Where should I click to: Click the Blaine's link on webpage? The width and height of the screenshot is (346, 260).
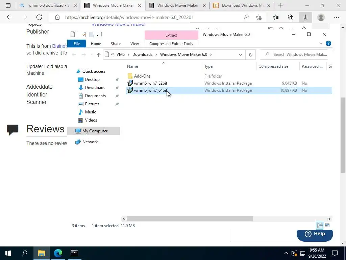point(59,46)
